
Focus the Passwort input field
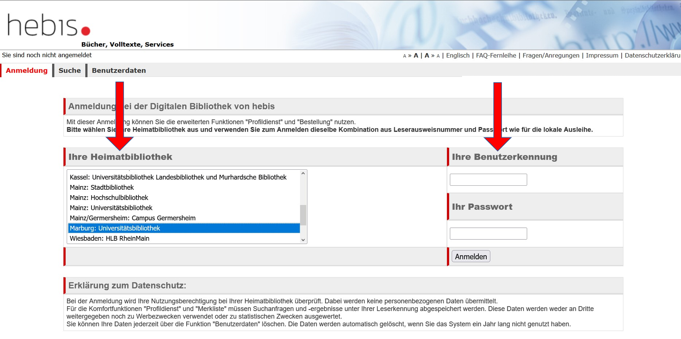pos(488,234)
